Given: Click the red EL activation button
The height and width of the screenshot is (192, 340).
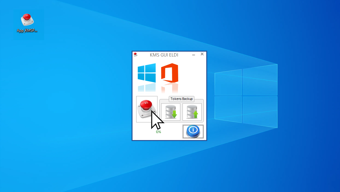Looking at the screenshot, I should click(147, 109).
